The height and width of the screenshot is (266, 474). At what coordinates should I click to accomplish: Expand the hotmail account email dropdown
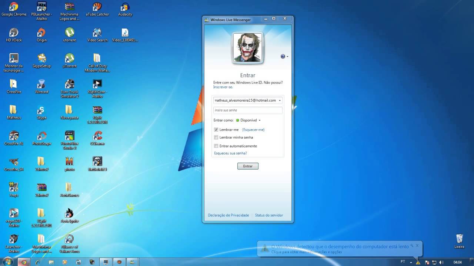click(x=280, y=100)
